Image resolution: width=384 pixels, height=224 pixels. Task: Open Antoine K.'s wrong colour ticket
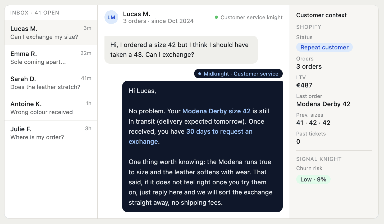(51, 108)
